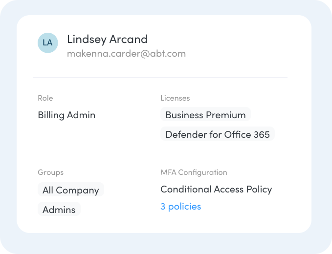The image size is (332, 254).
Task: Select the Defender for Office 365 tag
Action: point(218,134)
